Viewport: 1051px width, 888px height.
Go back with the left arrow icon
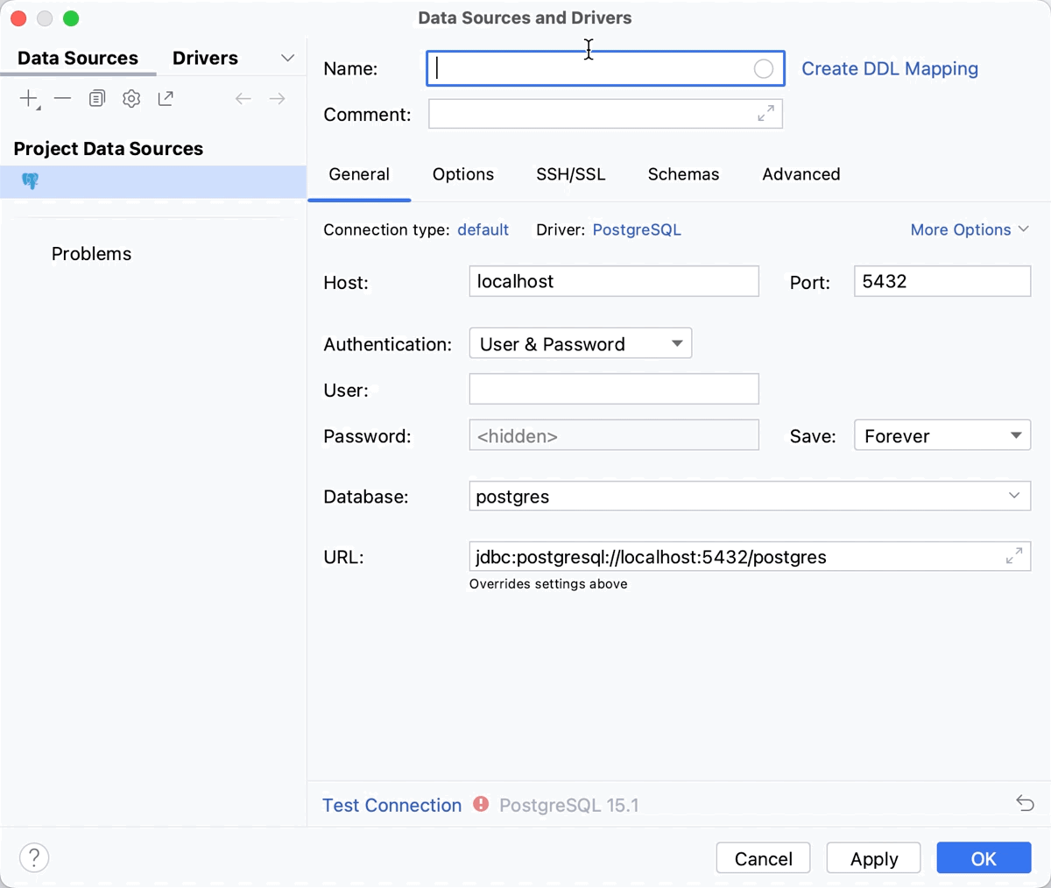click(x=243, y=99)
